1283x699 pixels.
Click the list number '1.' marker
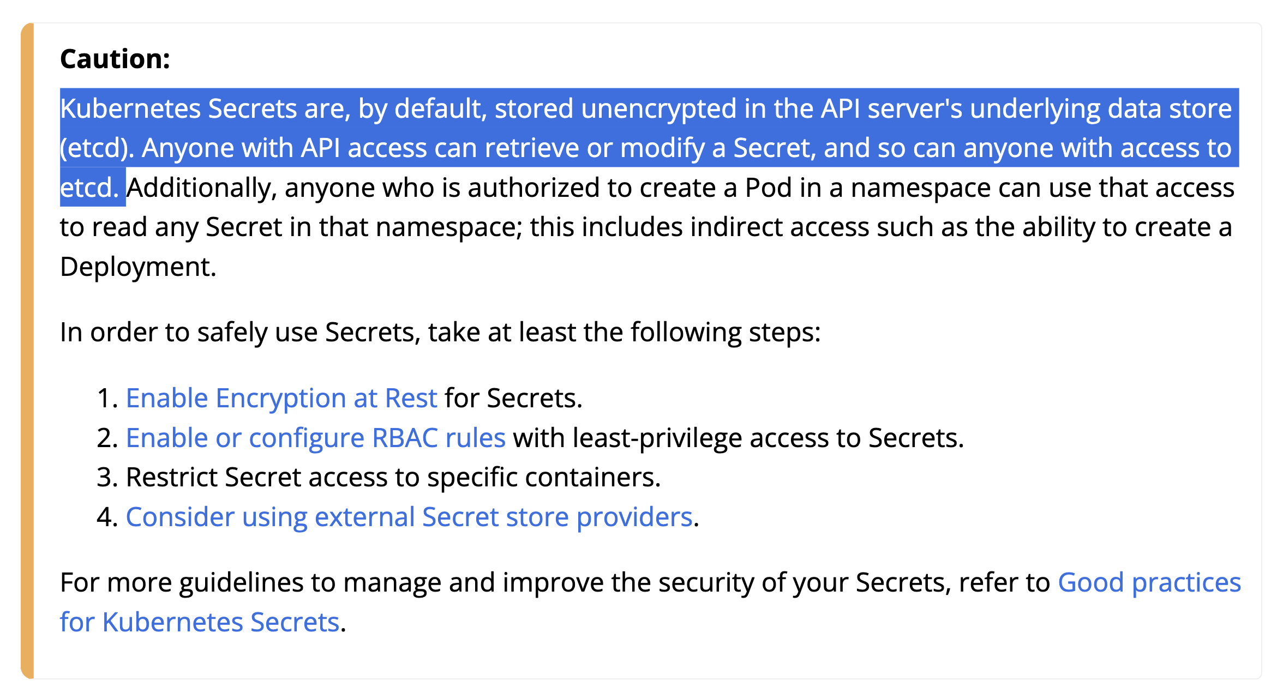coord(107,398)
